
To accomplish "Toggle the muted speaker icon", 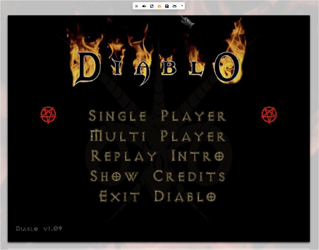I will (x=144, y=6).
